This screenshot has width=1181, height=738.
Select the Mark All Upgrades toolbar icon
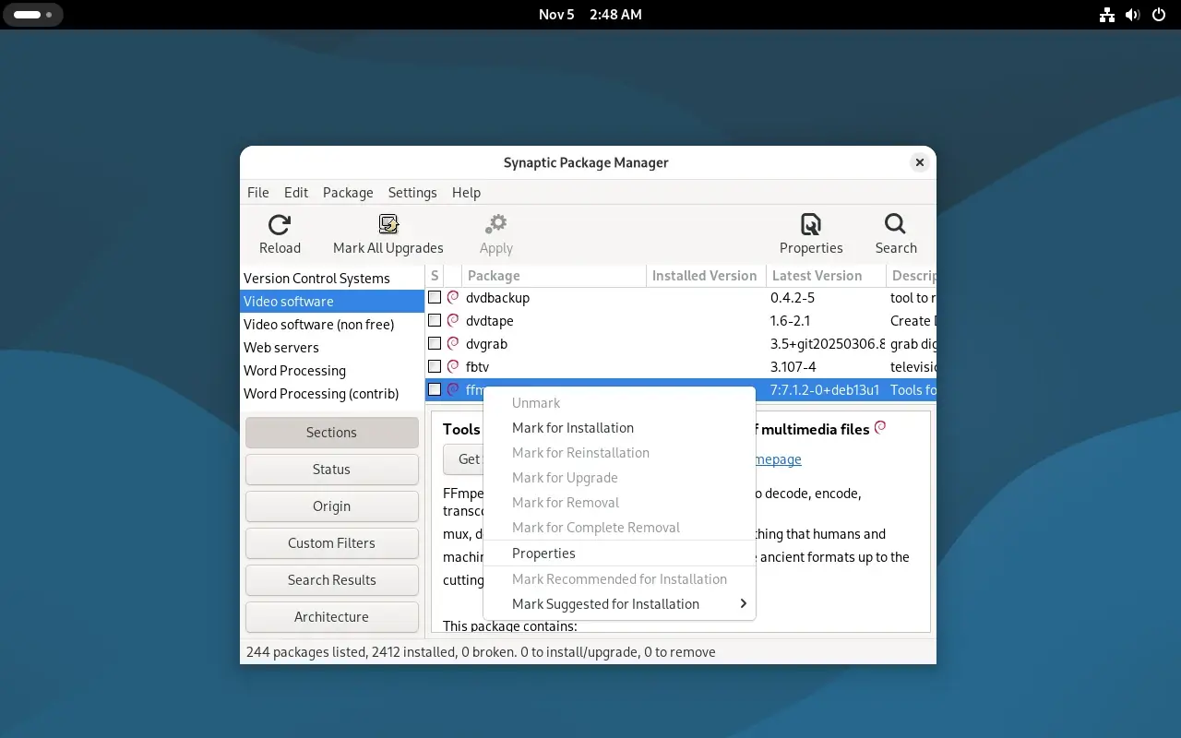pos(388,222)
